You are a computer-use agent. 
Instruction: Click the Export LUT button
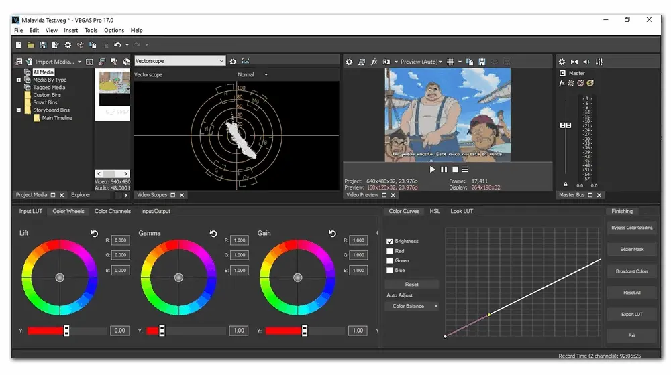(631, 314)
